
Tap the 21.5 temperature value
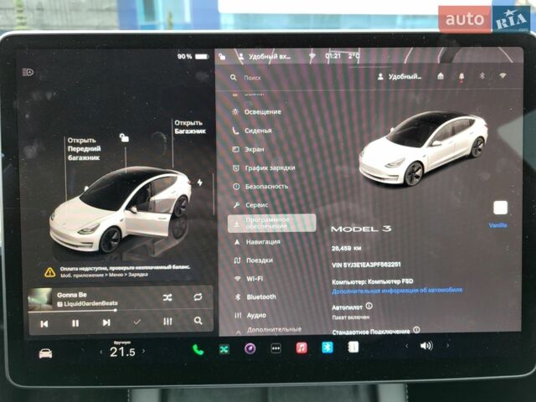[x=122, y=352]
